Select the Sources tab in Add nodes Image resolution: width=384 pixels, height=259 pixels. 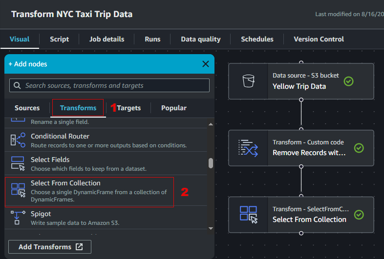[x=27, y=108]
